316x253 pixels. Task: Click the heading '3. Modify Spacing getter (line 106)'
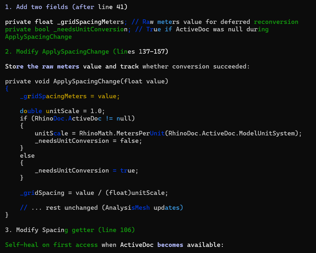coord(70,230)
